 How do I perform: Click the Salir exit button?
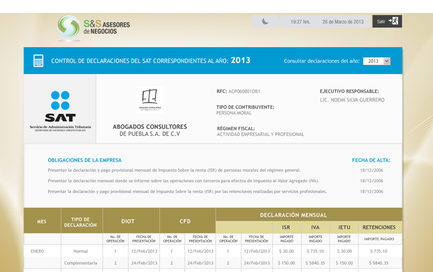point(387,21)
